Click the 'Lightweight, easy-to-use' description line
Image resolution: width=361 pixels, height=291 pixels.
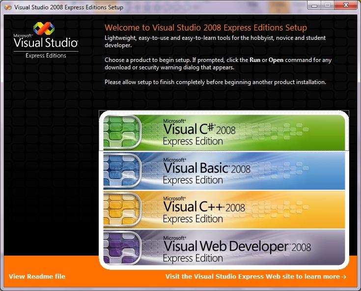215,41
